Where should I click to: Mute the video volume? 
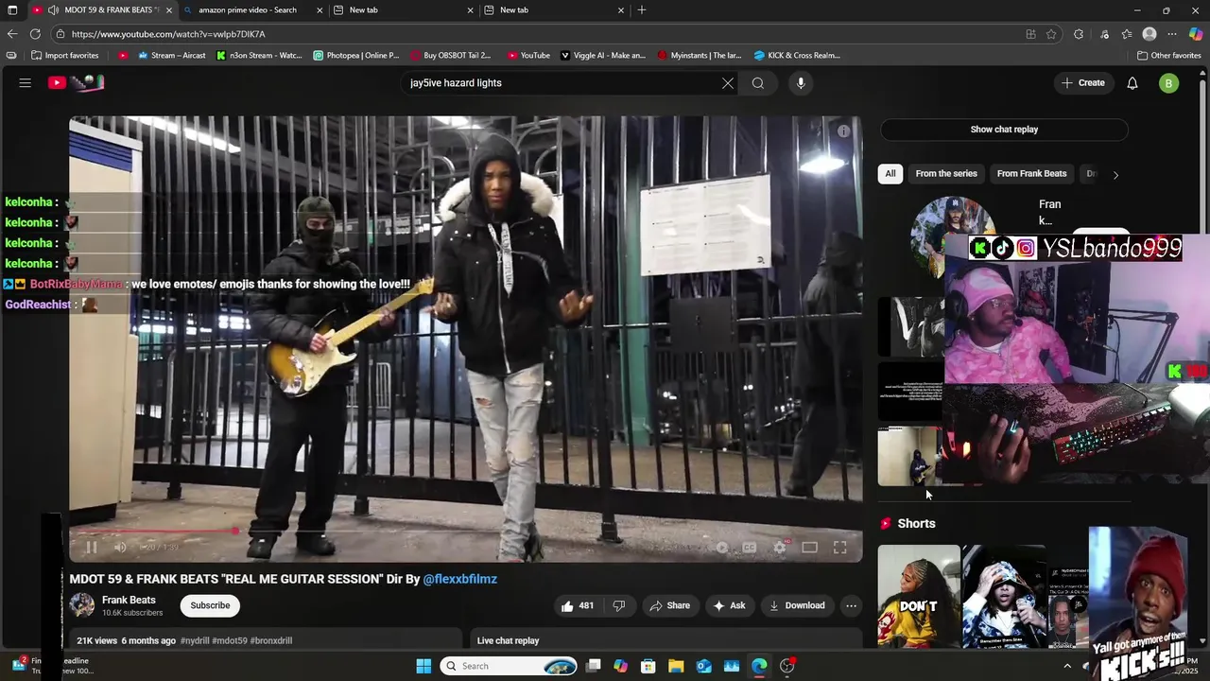120,547
